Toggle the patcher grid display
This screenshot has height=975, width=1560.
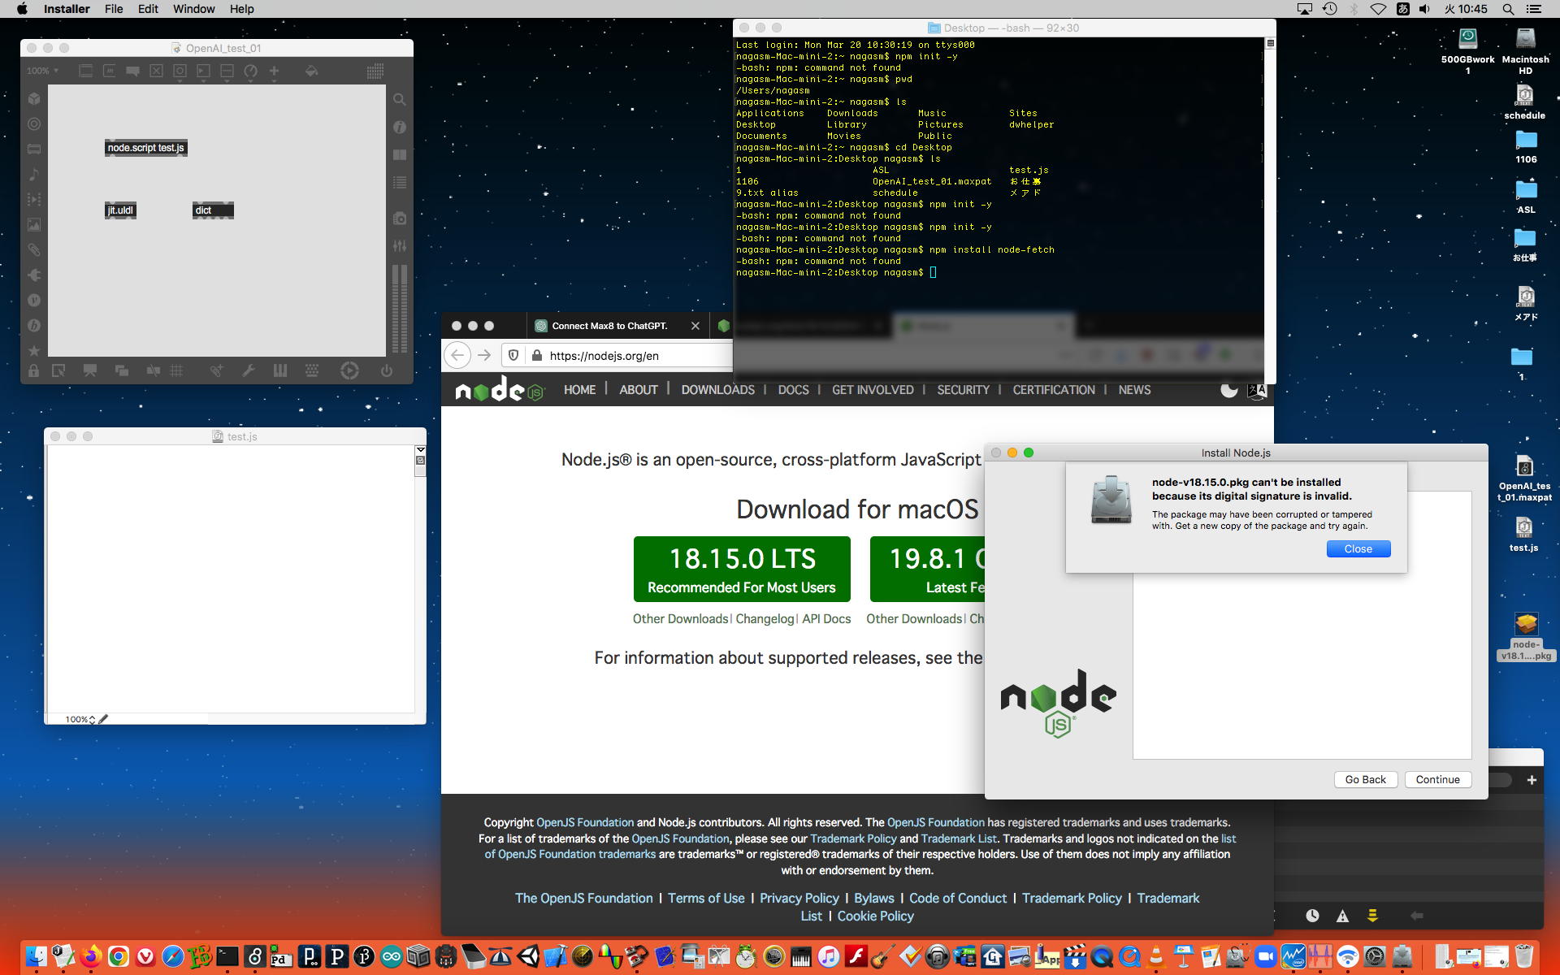tap(176, 371)
